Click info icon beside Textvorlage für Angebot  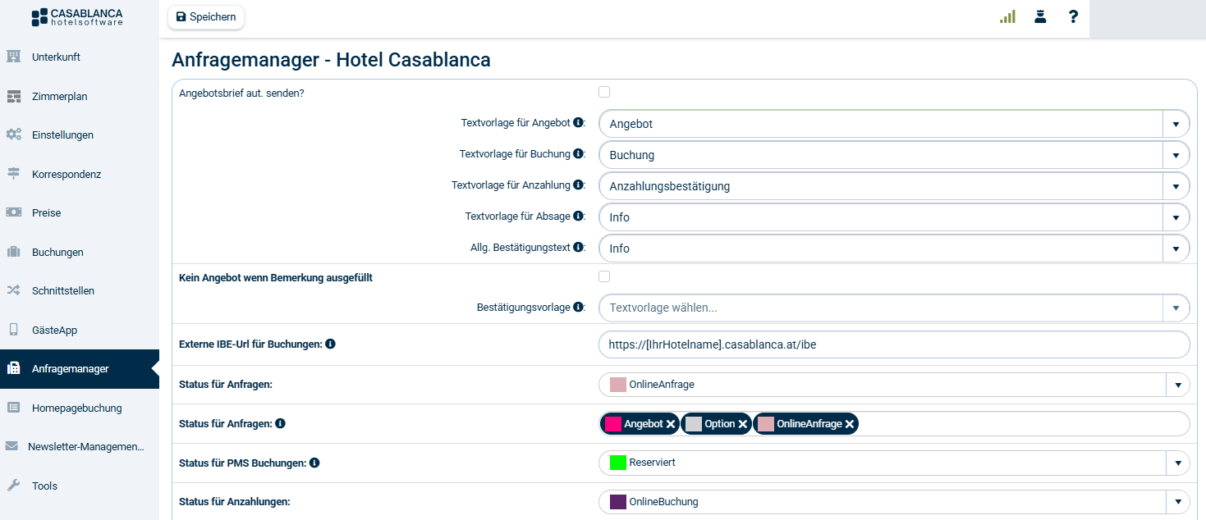(578, 123)
